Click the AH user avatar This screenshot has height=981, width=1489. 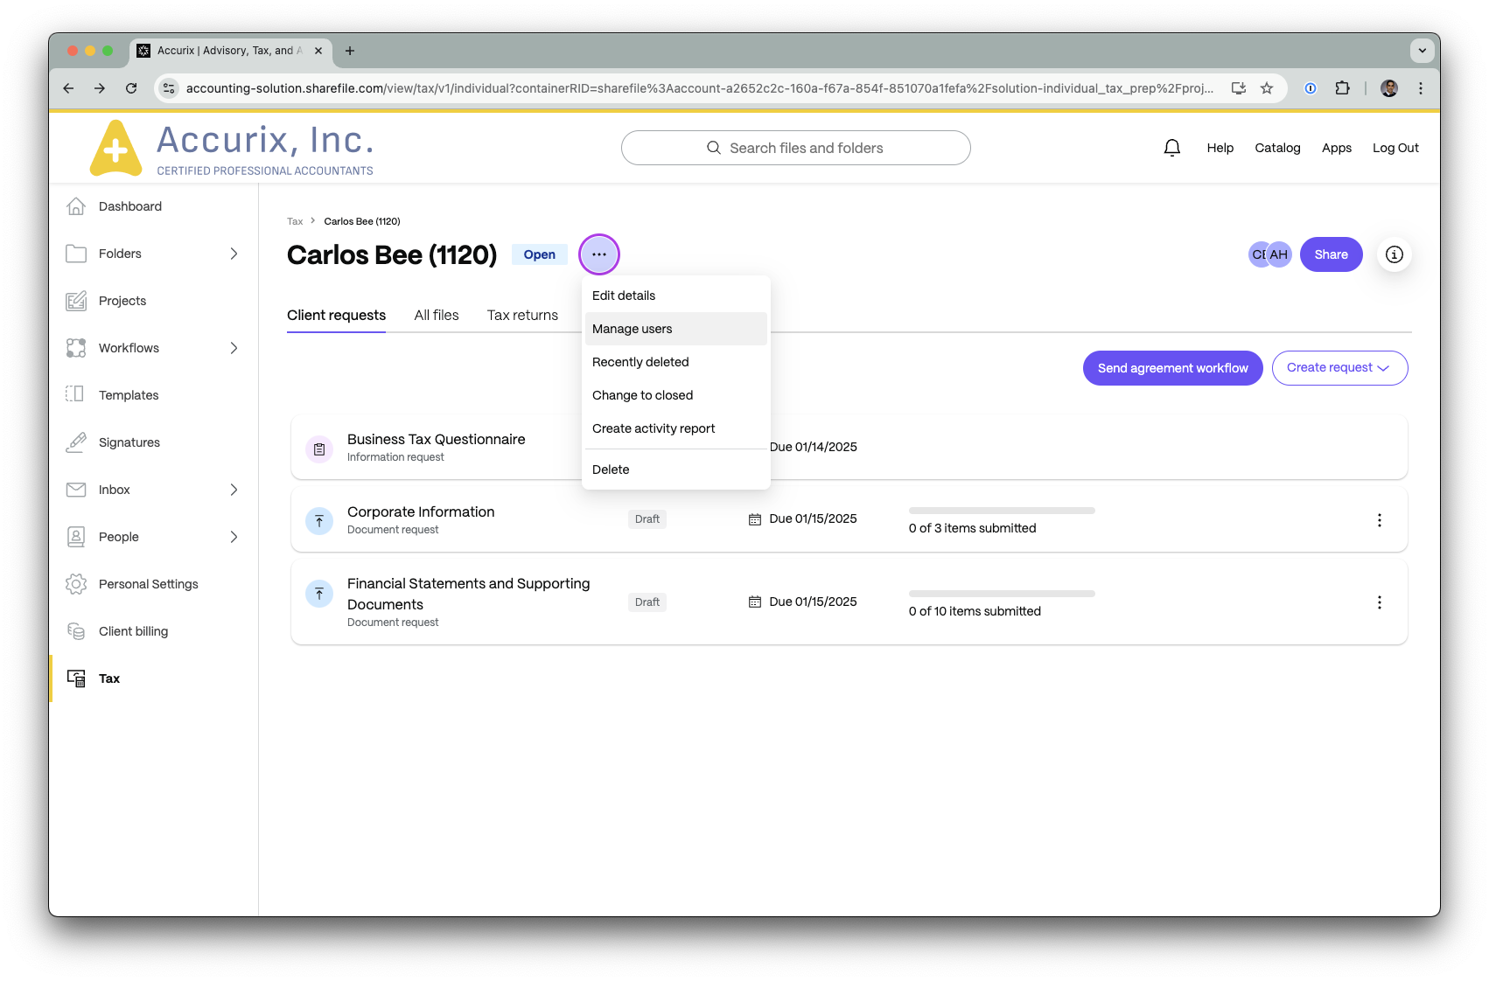(1280, 254)
